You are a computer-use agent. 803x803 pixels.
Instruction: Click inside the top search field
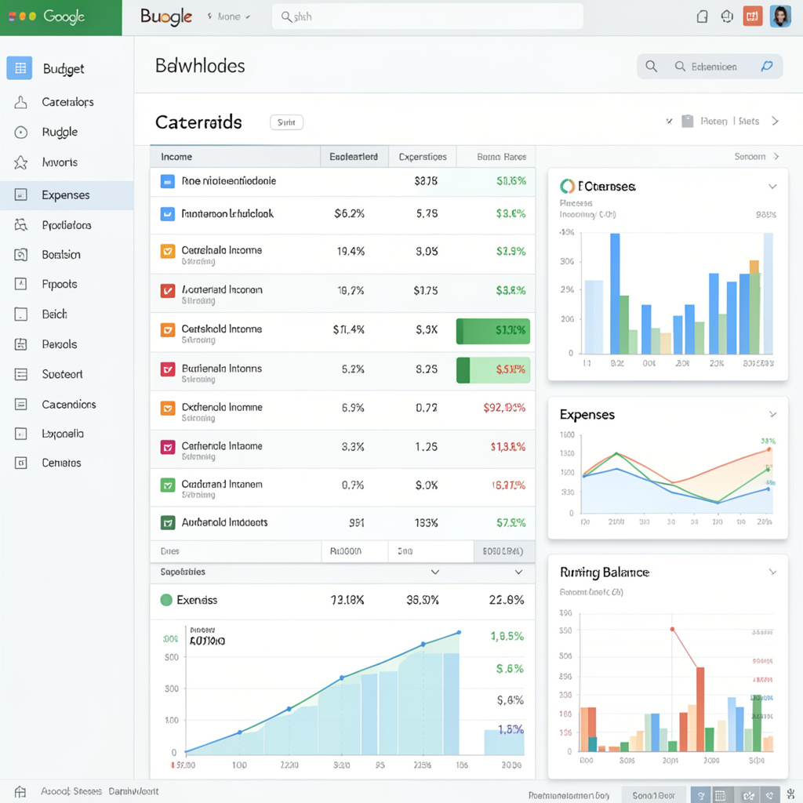tap(427, 16)
